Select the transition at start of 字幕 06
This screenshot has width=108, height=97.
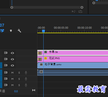point(40,53)
